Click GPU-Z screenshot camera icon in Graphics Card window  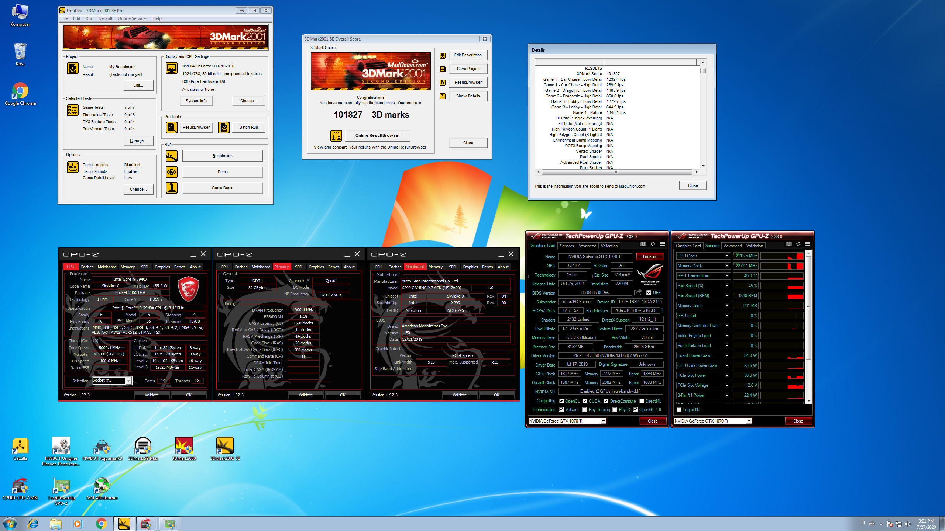click(x=643, y=244)
